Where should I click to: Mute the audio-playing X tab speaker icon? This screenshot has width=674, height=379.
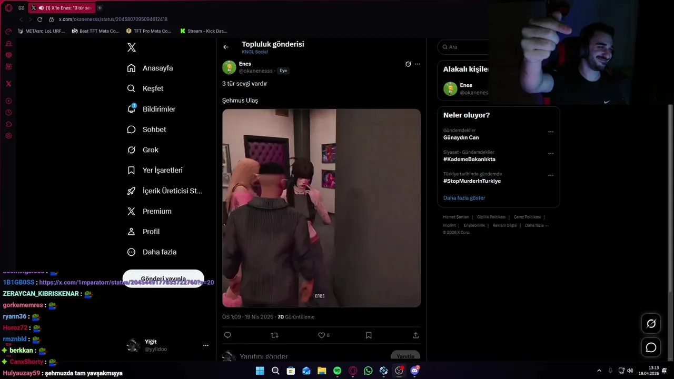42,8
